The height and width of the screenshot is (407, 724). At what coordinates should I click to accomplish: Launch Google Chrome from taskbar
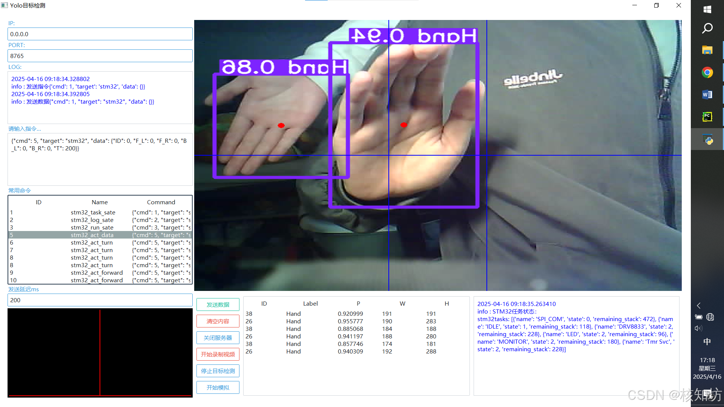[x=707, y=72]
